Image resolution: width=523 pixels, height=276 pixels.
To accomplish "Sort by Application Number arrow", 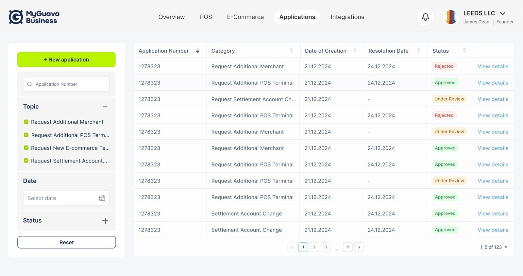I will click(197, 51).
